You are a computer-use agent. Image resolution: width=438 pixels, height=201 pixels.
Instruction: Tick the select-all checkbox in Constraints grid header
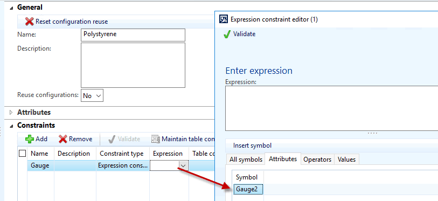point(22,154)
